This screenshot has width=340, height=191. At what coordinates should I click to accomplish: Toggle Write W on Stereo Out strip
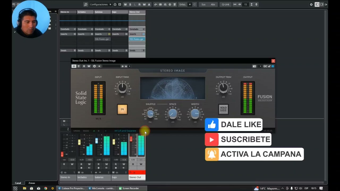(x=141, y=164)
